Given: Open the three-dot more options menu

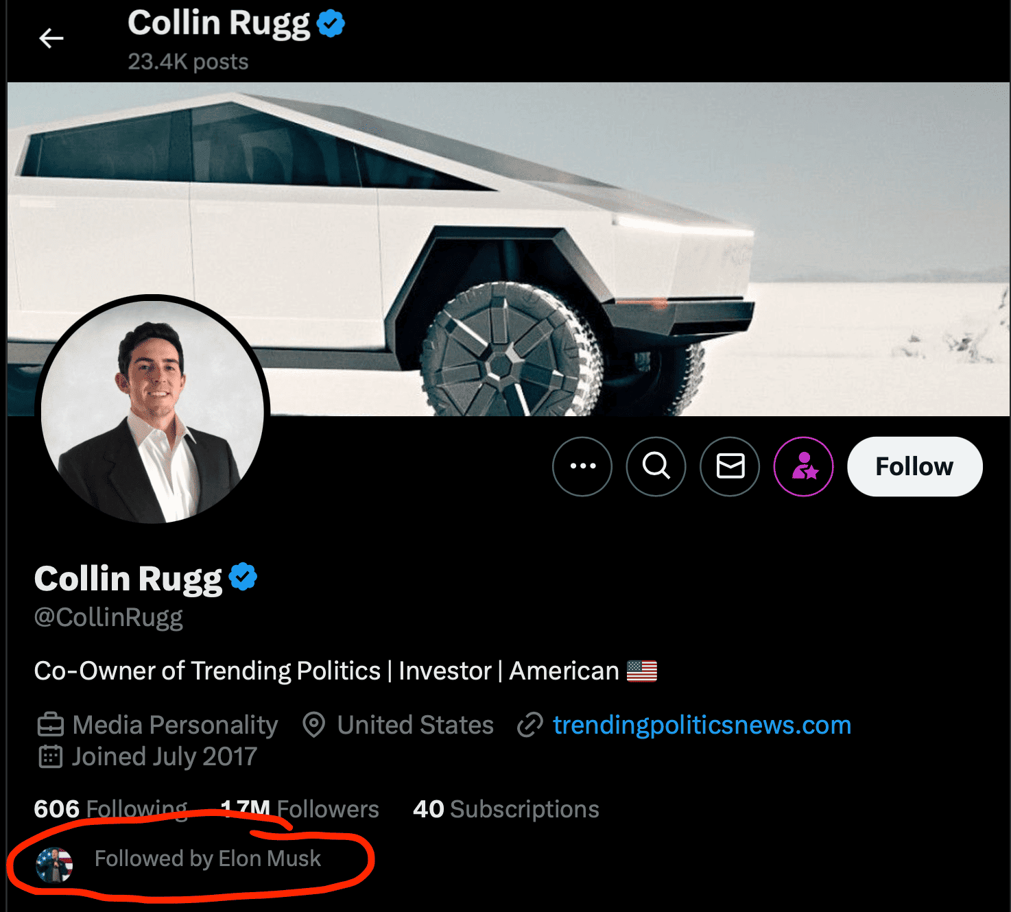Looking at the screenshot, I should click(582, 466).
